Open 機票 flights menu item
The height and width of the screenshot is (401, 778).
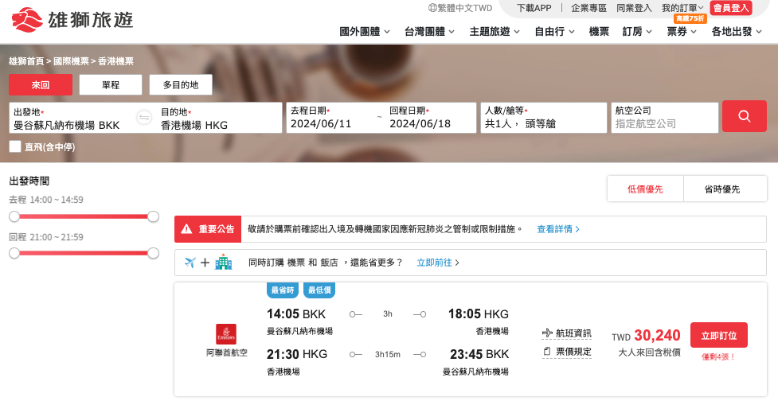[x=599, y=31]
